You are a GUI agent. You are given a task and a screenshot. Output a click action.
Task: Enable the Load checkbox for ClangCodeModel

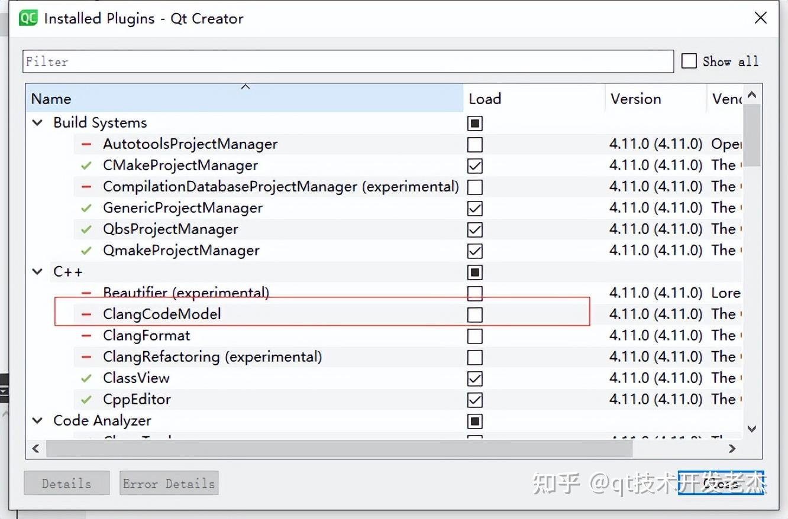(x=474, y=314)
